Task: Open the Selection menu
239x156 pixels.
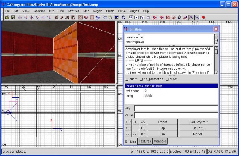Action: coord(39,11)
